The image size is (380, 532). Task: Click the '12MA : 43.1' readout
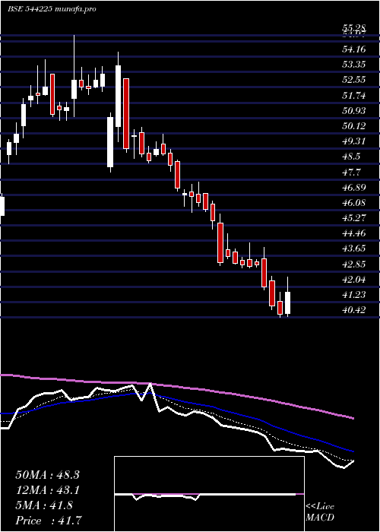[47, 490]
